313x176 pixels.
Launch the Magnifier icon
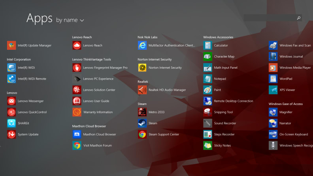coord(273,112)
